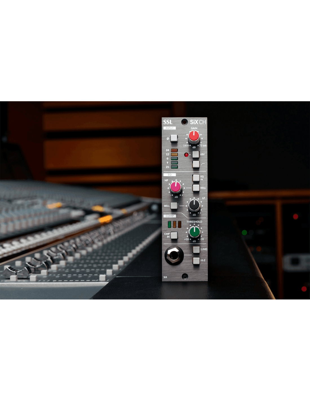Enable the HI-Z input button
The height and width of the screenshot is (401, 310).
click(x=196, y=260)
